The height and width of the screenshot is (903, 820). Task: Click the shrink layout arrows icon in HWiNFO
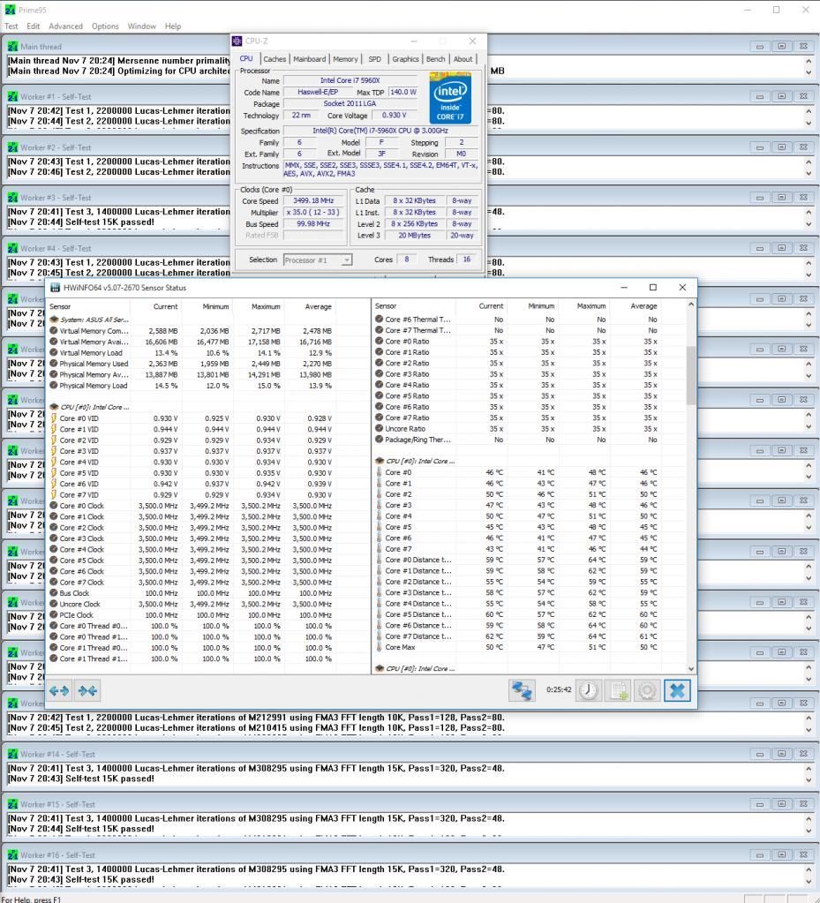(87, 690)
